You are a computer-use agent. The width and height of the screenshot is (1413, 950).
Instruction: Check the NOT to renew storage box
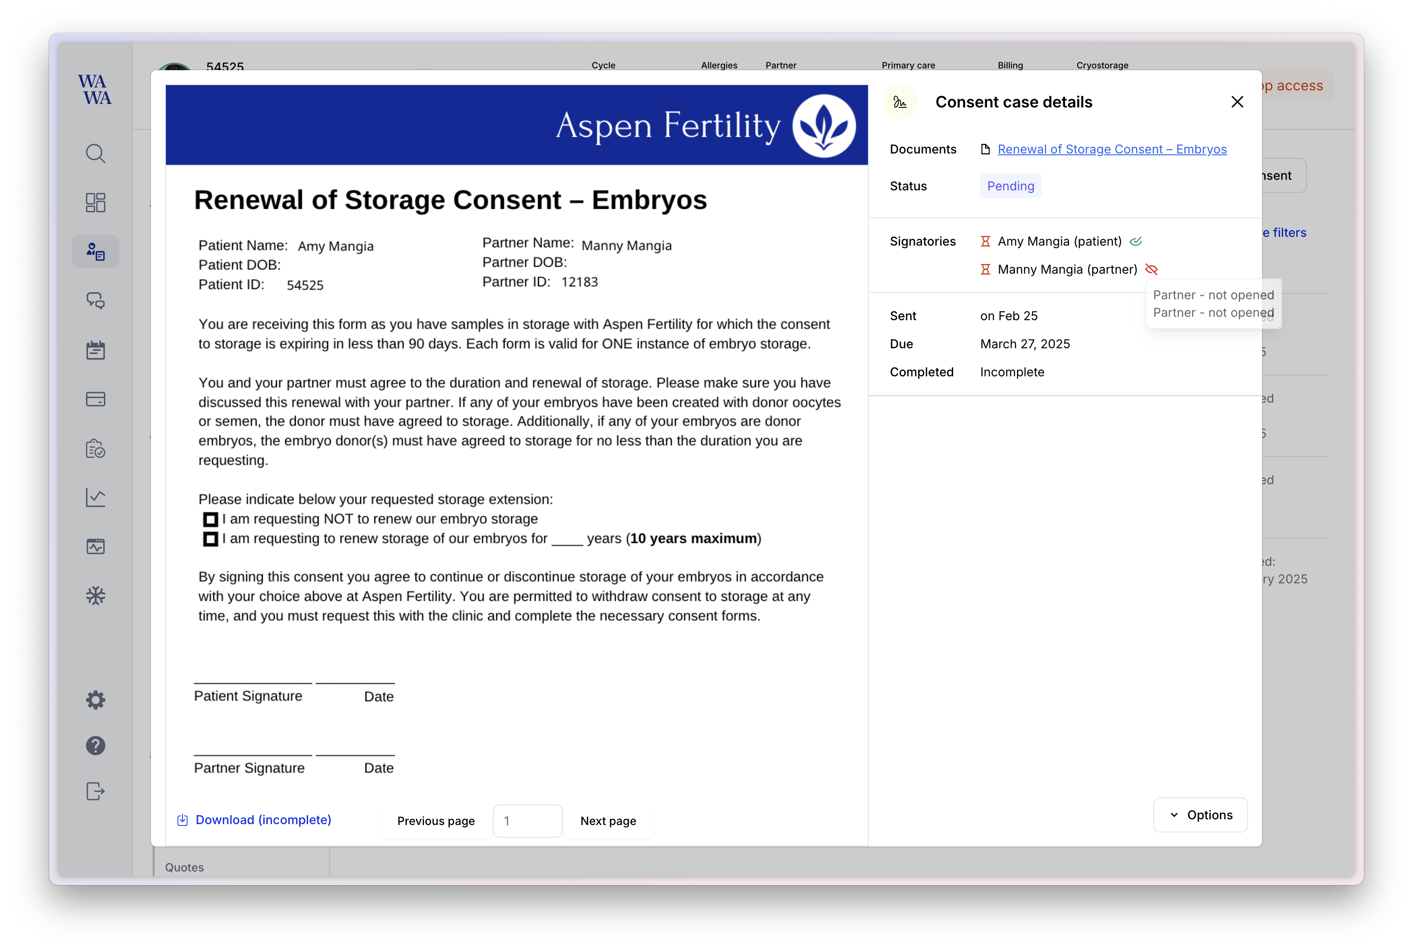210,519
